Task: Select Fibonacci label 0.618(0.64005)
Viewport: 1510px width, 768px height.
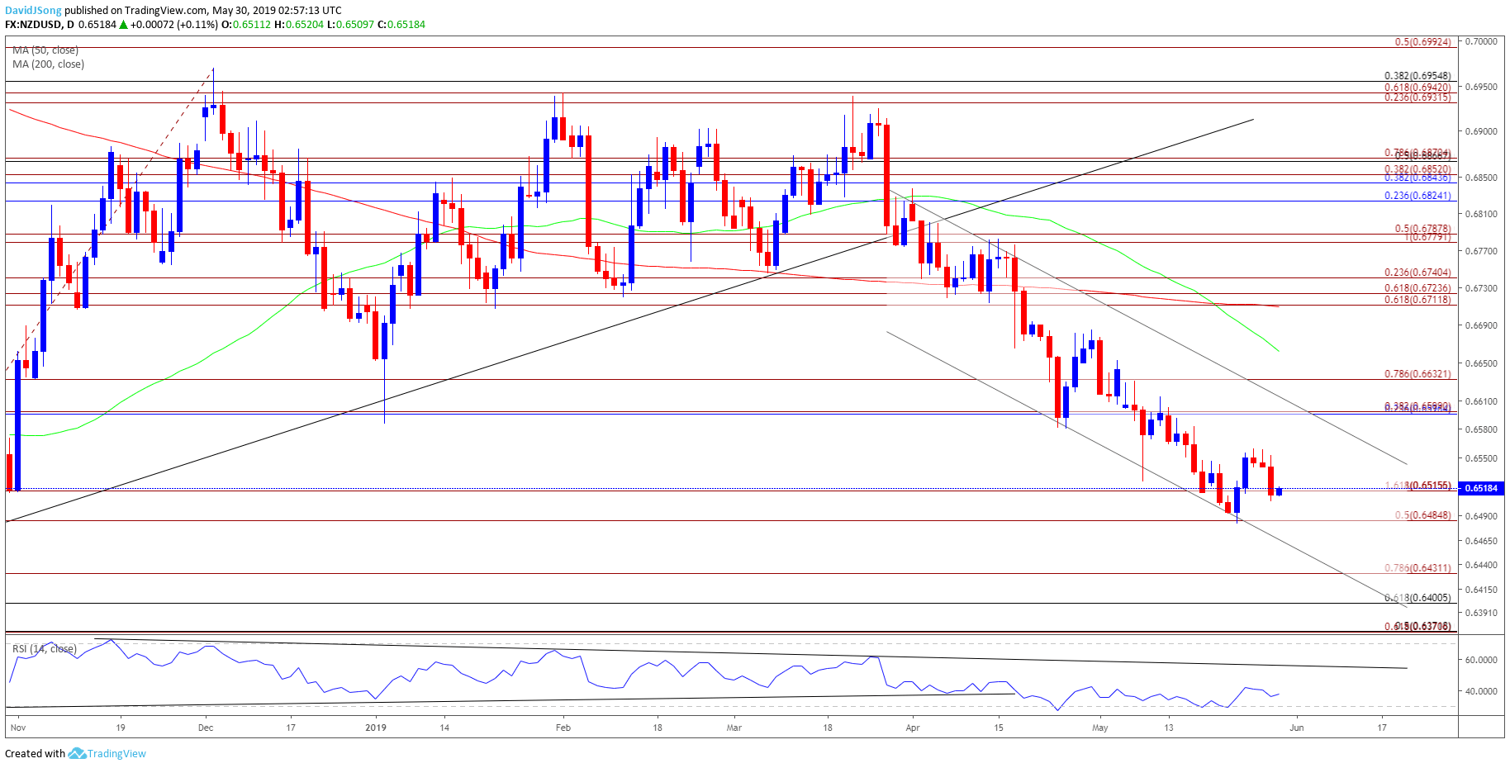Action: tap(1417, 598)
